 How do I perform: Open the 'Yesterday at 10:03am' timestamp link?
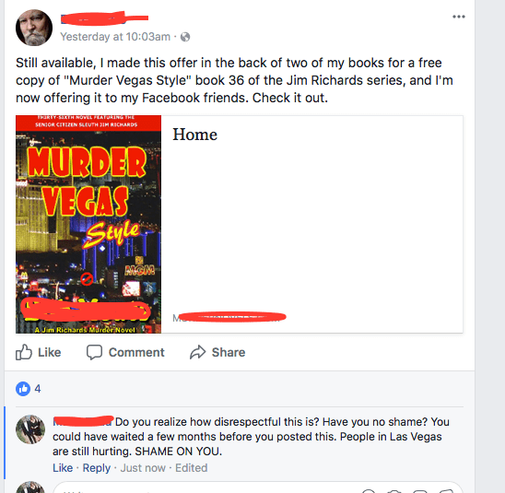pyautogui.click(x=115, y=37)
